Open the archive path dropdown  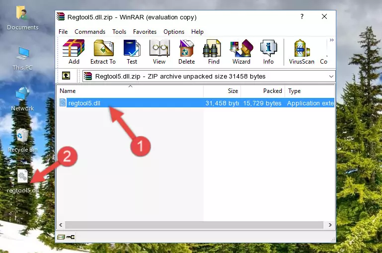pos(331,76)
